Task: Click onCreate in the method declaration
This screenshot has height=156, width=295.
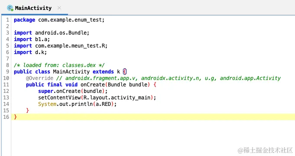Action: [93, 85]
